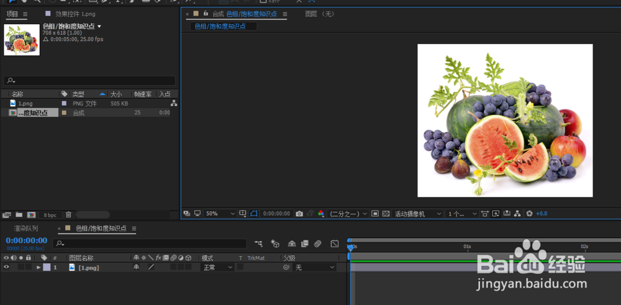Toggle the region of interest button

375,214
